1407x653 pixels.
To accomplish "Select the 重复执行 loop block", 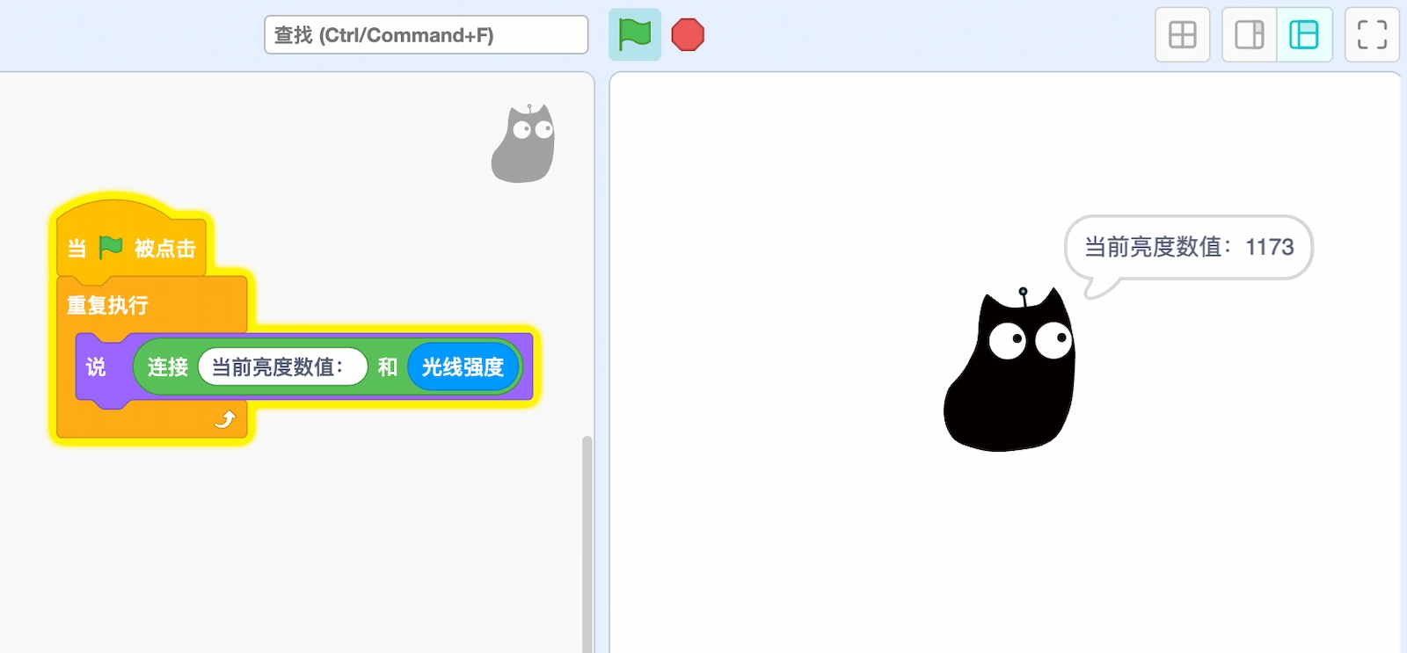I will pos(107,305).
